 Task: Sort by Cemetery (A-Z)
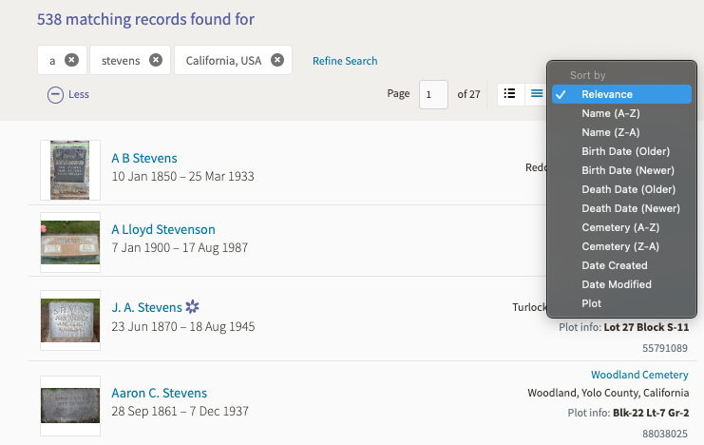tap(621, 227)
